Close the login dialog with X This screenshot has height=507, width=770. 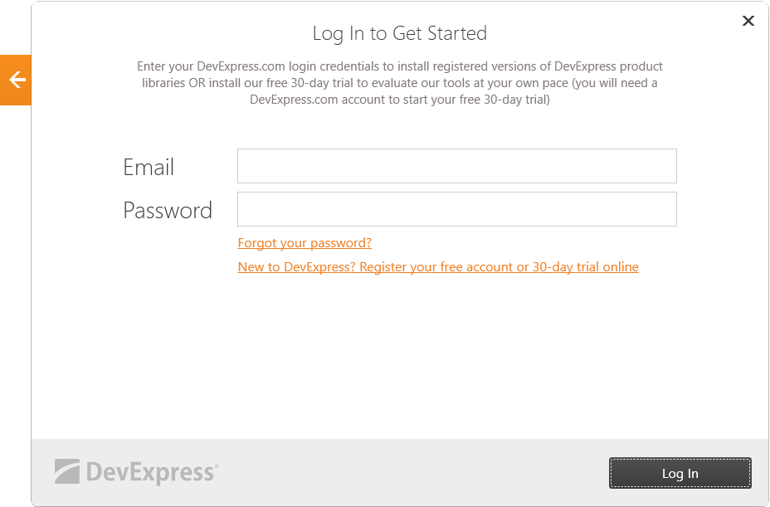748,21
